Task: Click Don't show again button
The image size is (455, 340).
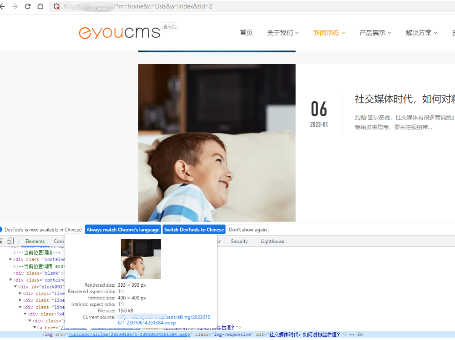Action: click(248, 230)
